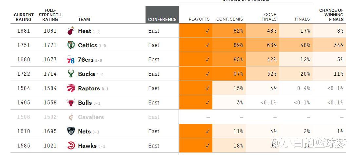Click the Miami Heat team logo

[x=71, y=31]
